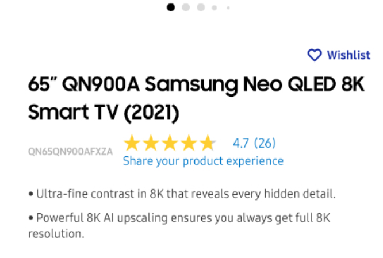383x258 pixels.
Task: Click the heart icon beside Wishlist
Action: click(x=315, y=55)
